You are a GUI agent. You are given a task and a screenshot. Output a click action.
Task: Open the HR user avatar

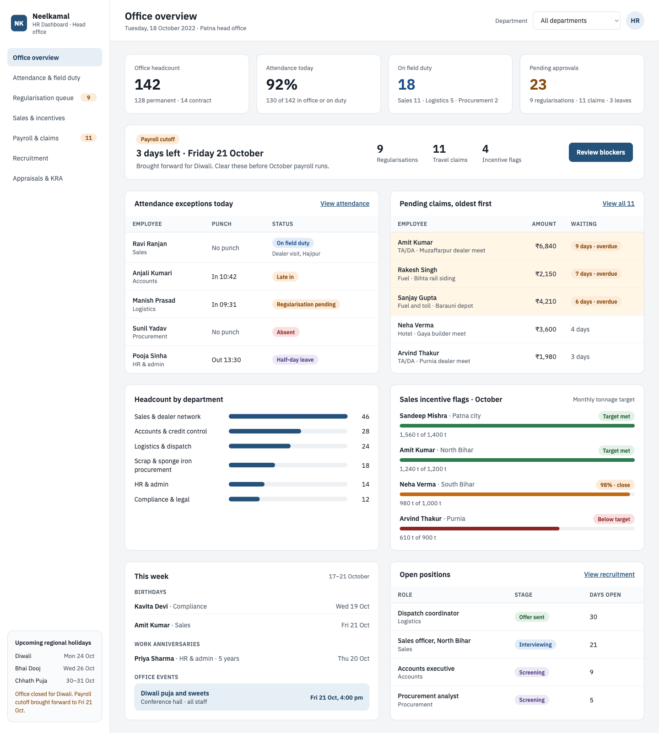click(635, 21)
